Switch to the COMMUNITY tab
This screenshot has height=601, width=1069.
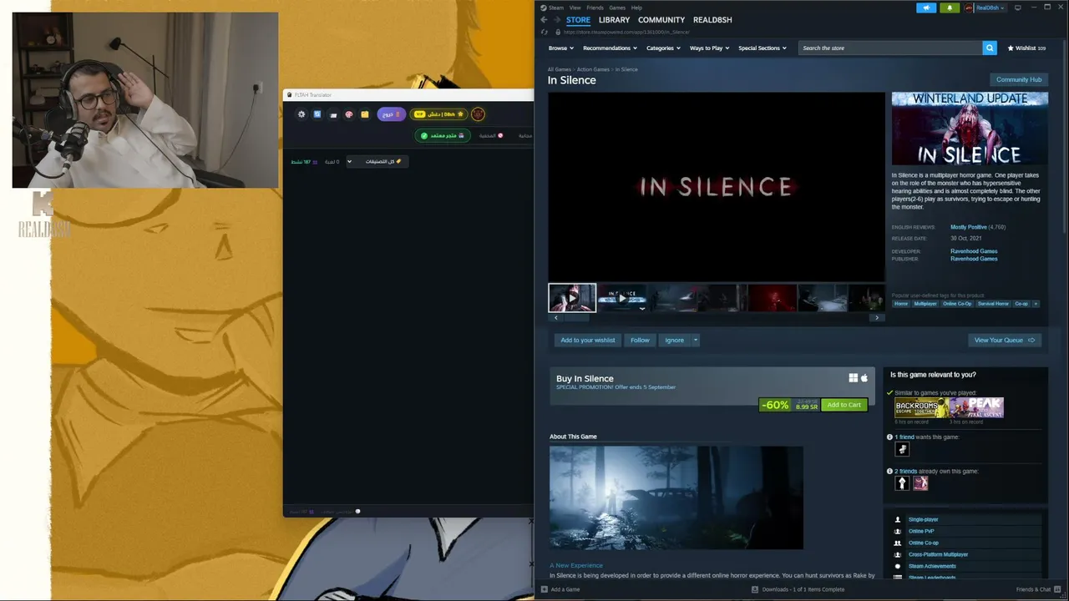click(661, 20)
